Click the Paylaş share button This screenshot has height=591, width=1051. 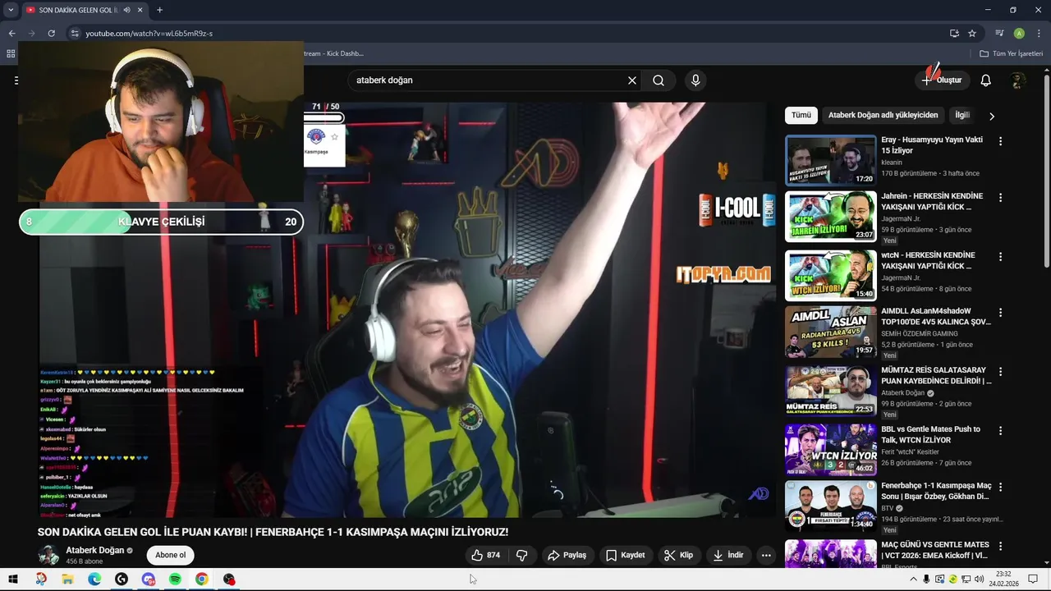pos(567,556)
